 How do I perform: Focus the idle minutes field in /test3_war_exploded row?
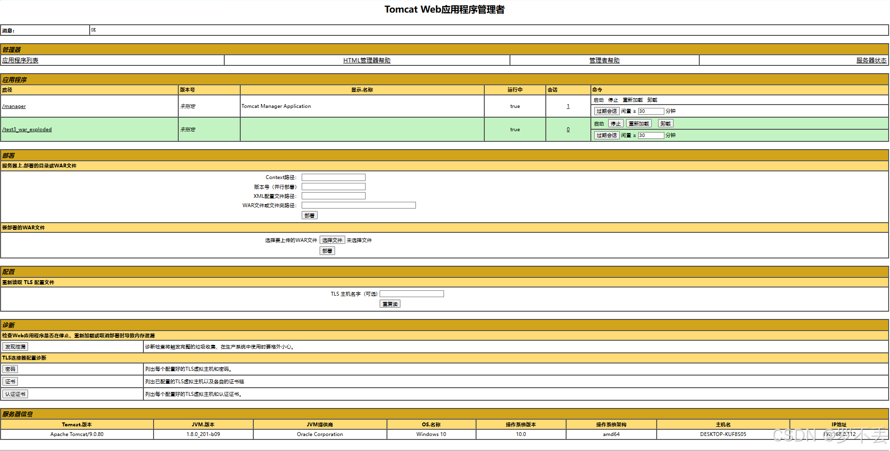(651, 135)
